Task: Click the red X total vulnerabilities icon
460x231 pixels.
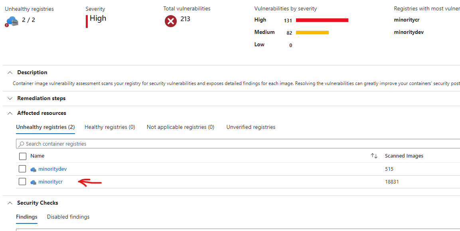Action: [171, 21]
